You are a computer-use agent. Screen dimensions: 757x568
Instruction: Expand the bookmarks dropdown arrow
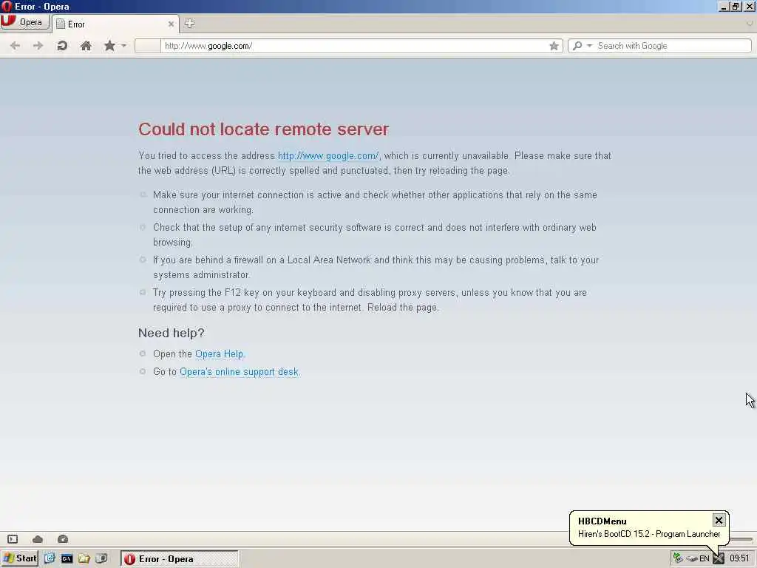(123, 46)
